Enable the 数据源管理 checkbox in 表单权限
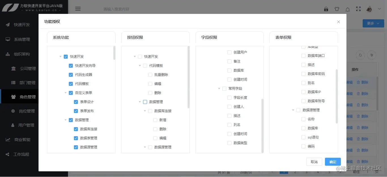The width and height of the screenshot is (387, 177). pyautogui.click(x=299, y=110)
